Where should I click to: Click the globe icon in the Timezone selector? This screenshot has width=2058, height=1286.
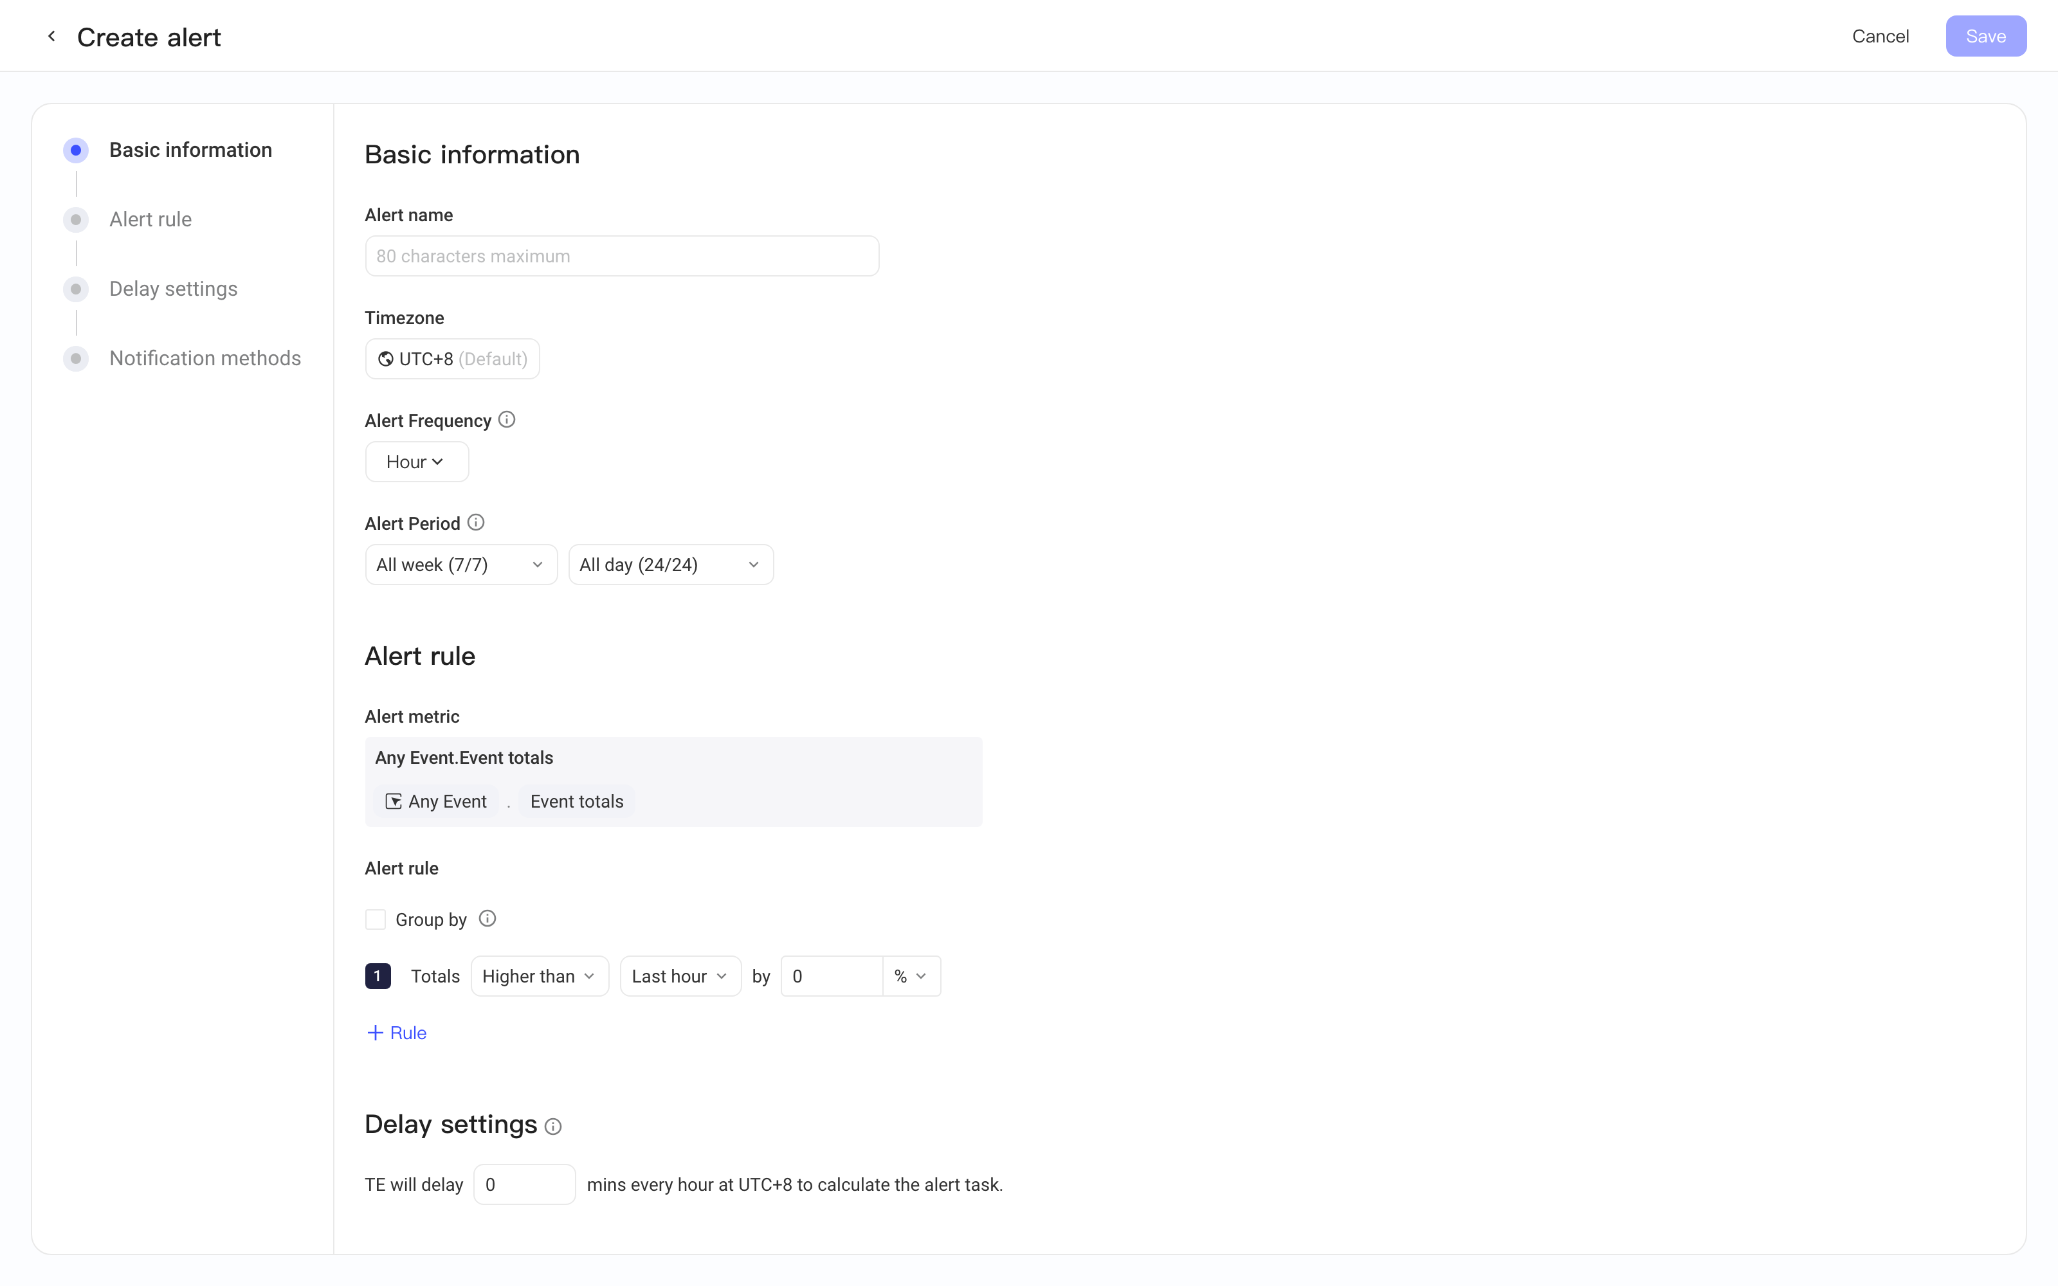click(385, 359)
